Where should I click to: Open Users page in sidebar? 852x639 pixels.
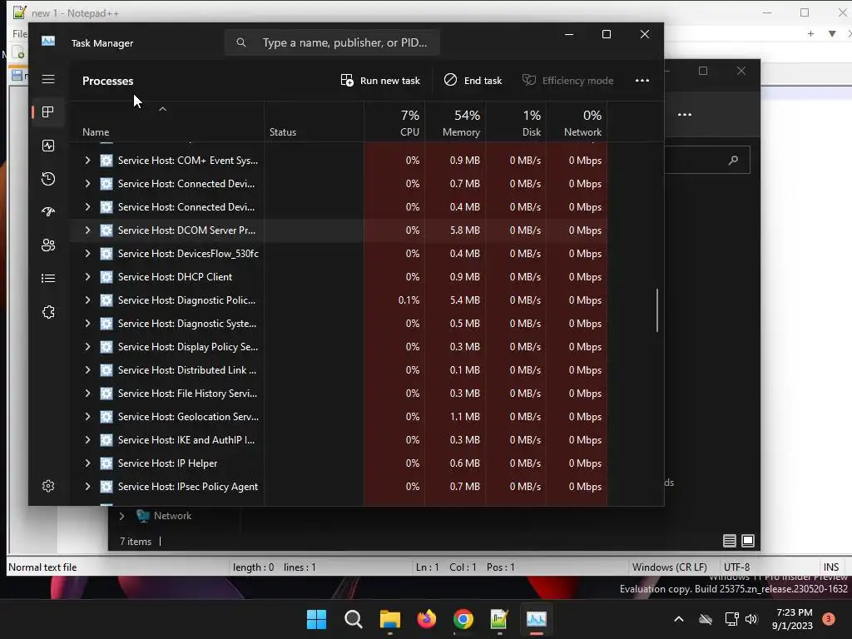pyautogui.click(x=47, y=245)
